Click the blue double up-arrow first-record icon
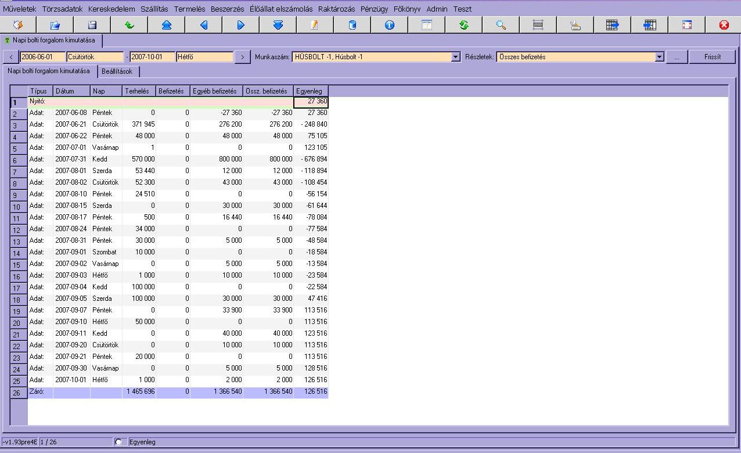741x453 pixels. click(x=166, y=25)
